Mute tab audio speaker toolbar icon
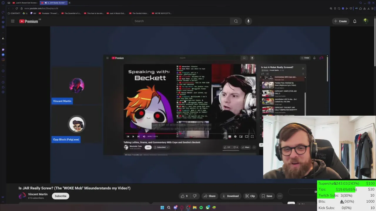This screenshot has height=211, width=376. [x=356, y=8]
